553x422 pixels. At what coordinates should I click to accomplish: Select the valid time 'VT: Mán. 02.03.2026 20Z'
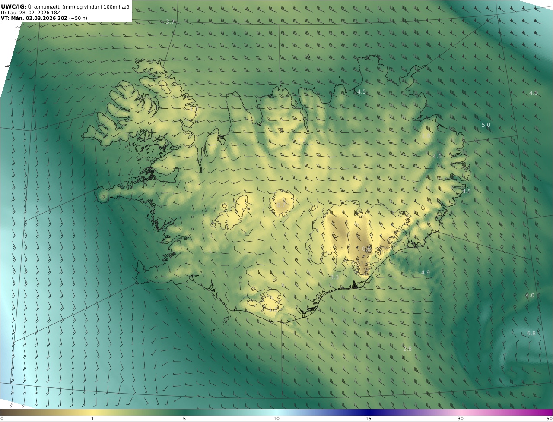(x=34, y=18)
